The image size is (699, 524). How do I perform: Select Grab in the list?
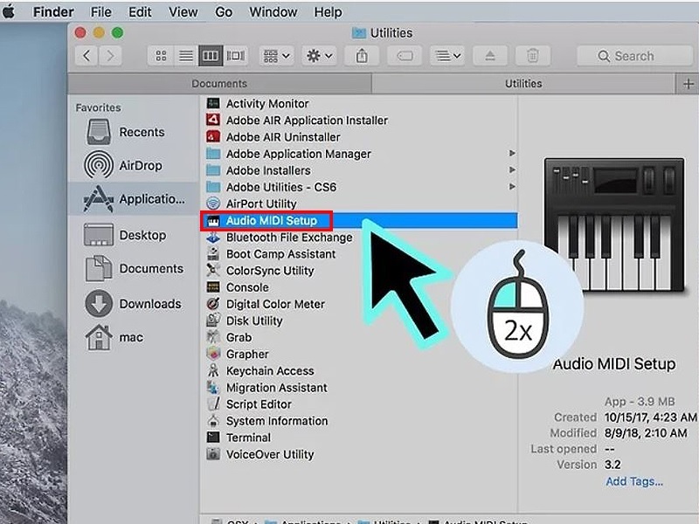(229, 338)
